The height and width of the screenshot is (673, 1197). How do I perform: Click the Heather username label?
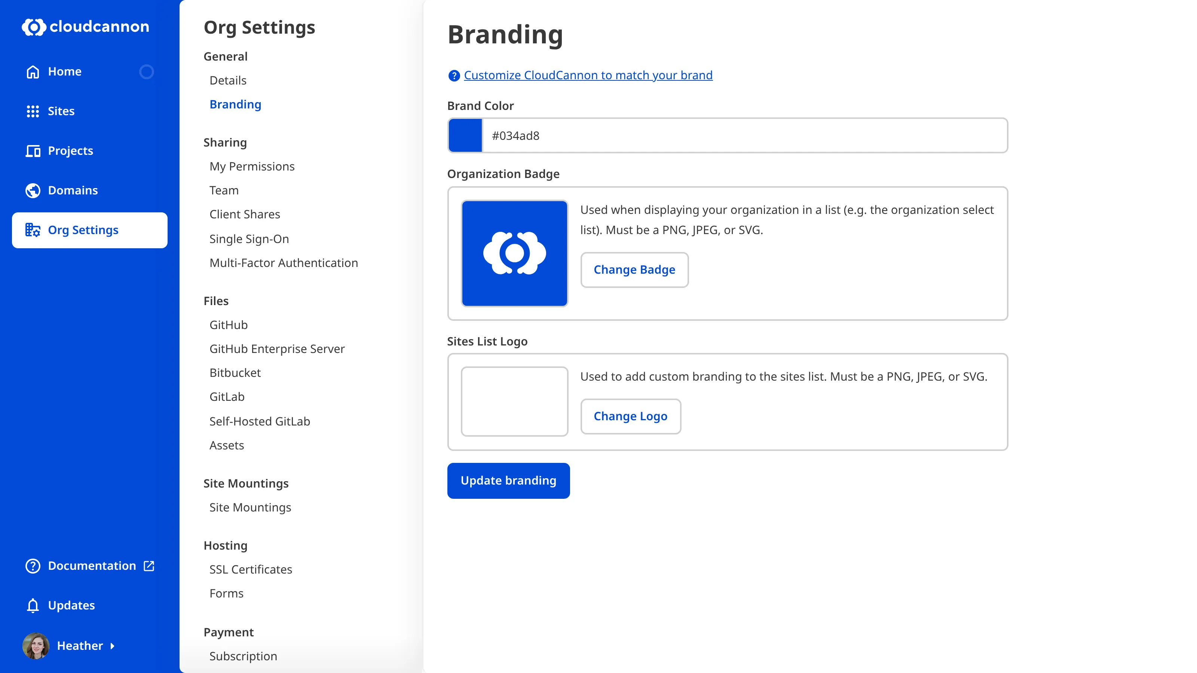click(x=80, y=646)
